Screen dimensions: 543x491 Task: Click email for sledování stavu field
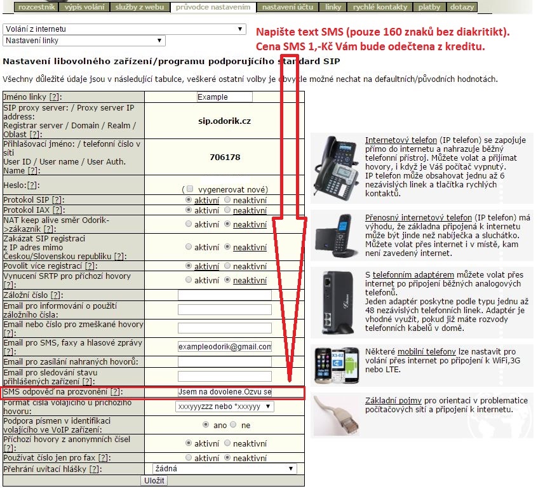tap(224, 377)
